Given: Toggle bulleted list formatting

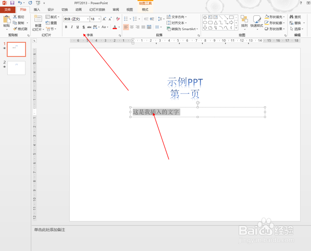Looking at the screenshot, I should tap(125, 19).
